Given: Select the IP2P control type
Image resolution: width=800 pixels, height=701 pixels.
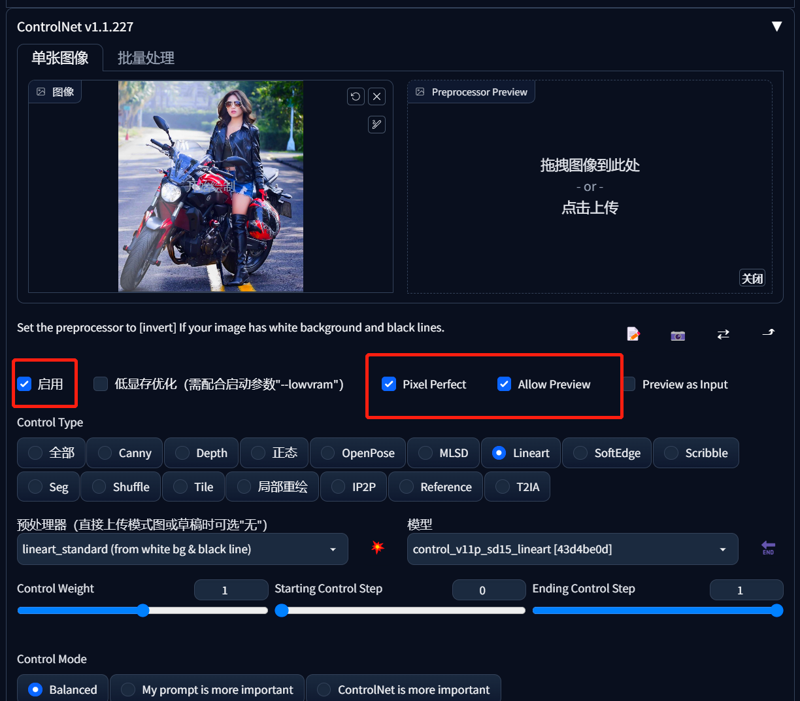Looking at the screenshot, I should coord(353,487).
